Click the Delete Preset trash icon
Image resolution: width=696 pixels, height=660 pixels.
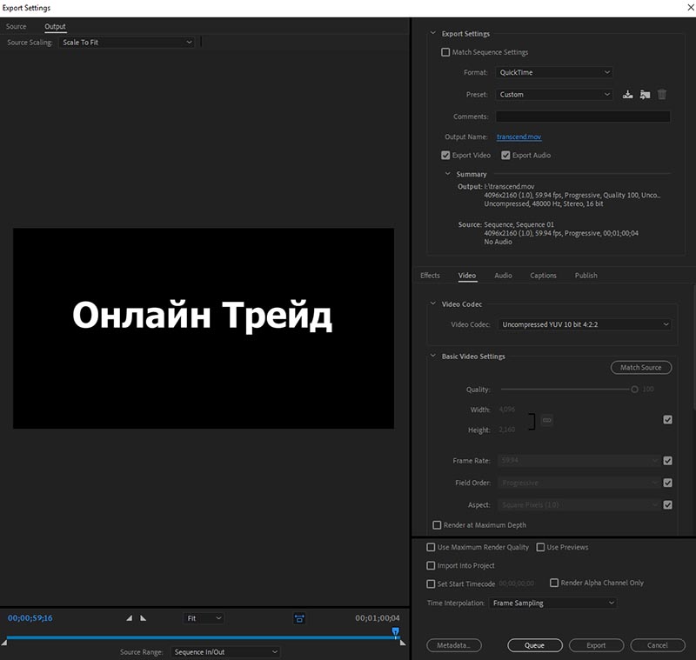662,95
